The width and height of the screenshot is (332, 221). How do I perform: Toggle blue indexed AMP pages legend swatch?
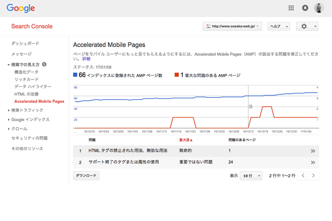coord(75,75)
